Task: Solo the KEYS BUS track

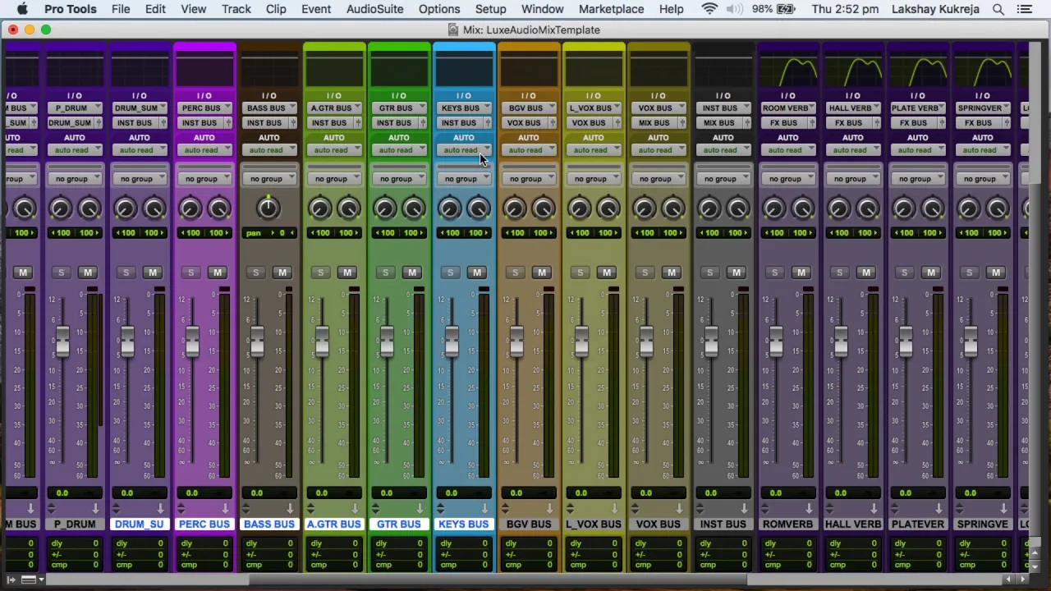Action: tap(450, 273)
